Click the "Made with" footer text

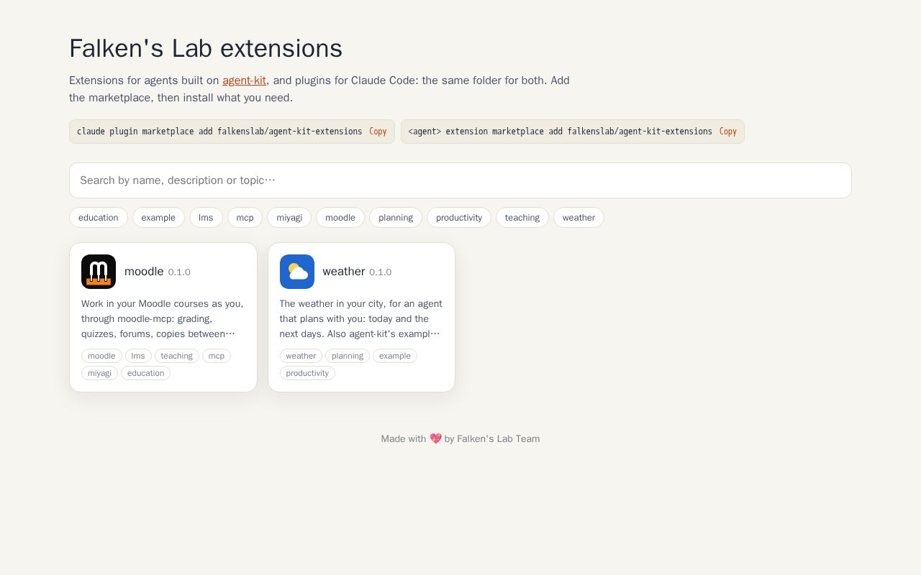(x=460, y=438)
